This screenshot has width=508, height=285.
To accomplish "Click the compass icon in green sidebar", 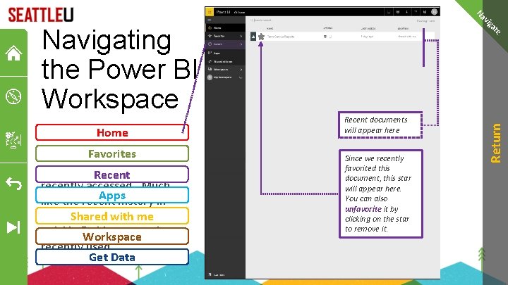I will click(x=13, y=96).
